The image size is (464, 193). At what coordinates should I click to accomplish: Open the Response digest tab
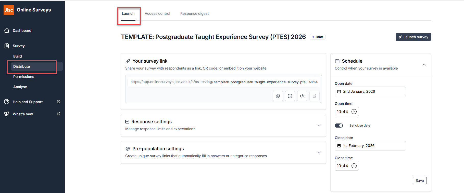tap(194, 13)
